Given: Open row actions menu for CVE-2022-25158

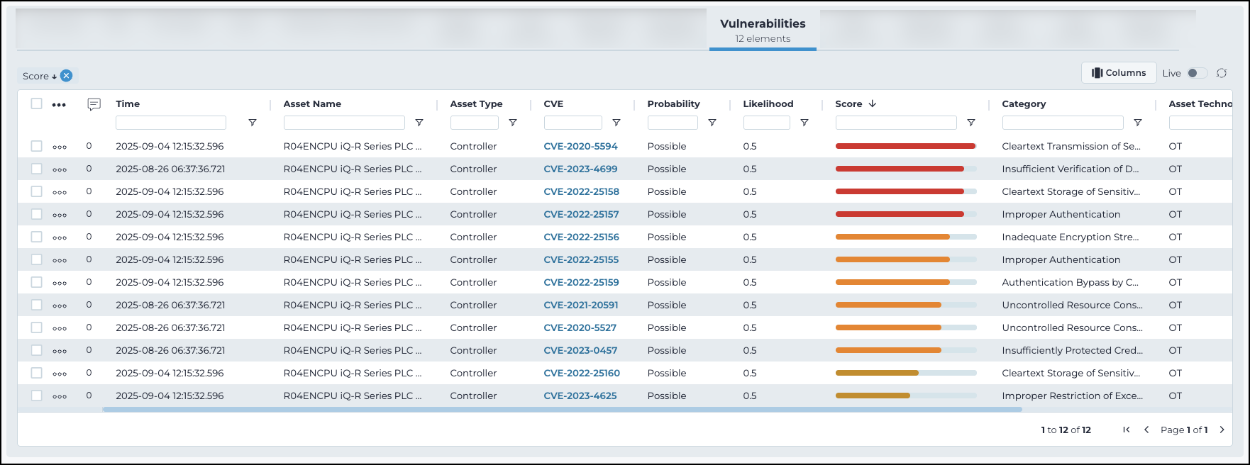Looking at the screenshot, I should point(60,193).
